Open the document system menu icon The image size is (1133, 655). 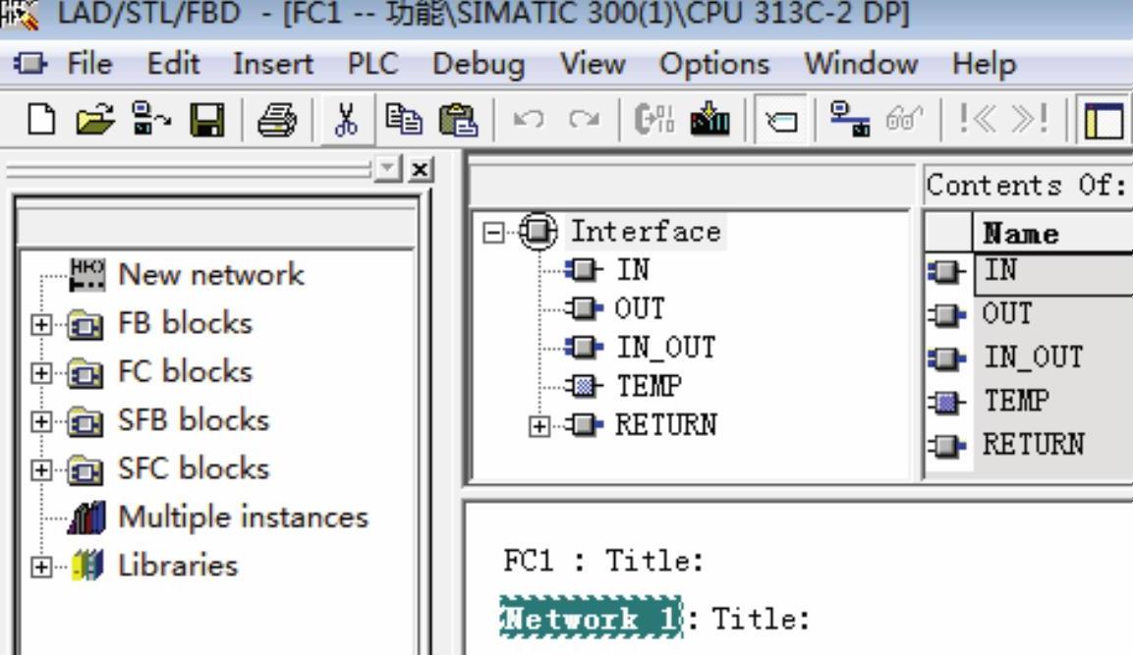coord(29,64)
